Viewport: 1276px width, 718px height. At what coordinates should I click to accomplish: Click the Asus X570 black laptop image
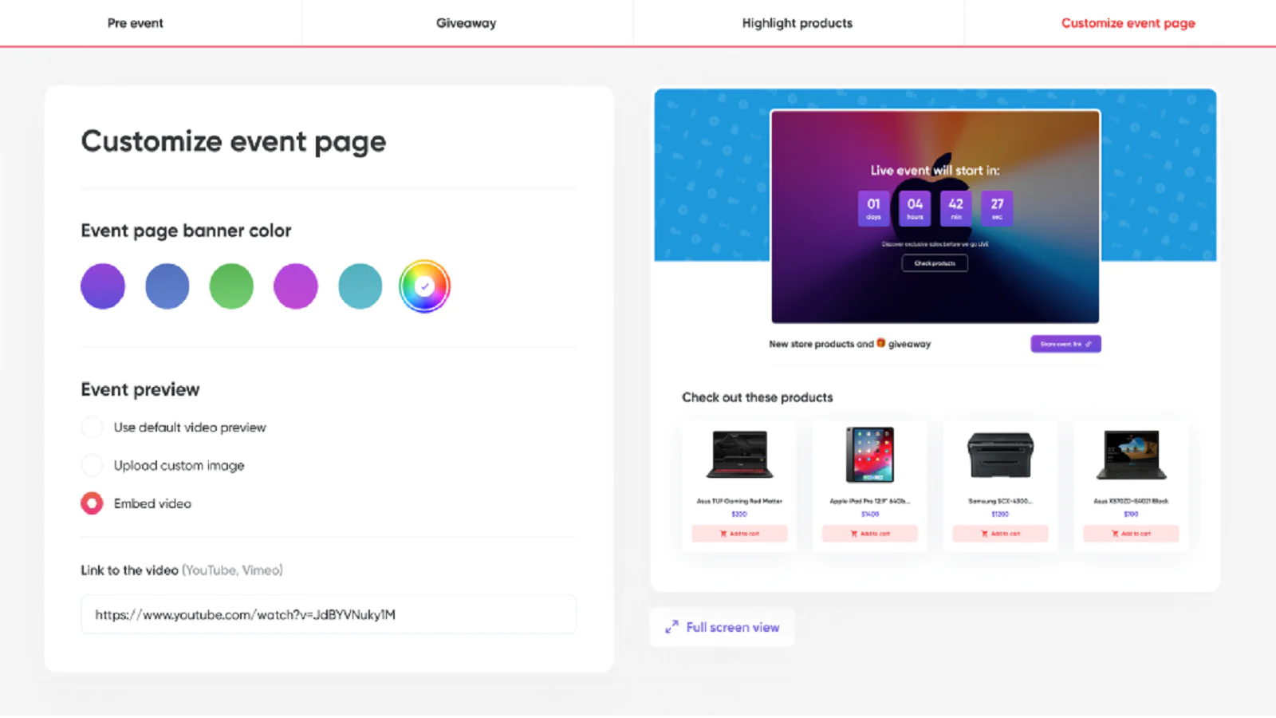coord(1131,454)
